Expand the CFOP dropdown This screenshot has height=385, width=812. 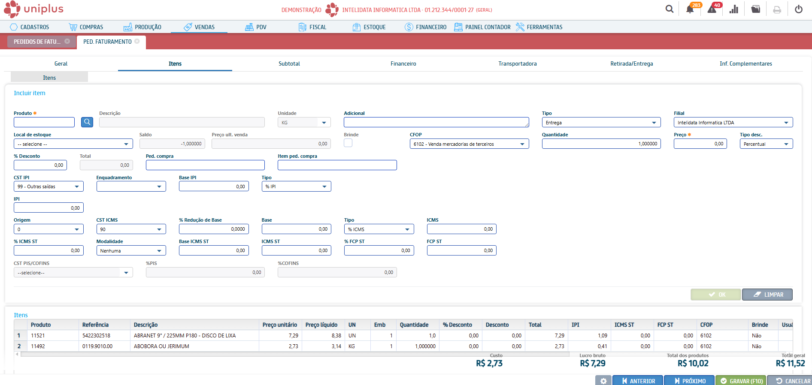pyautogui.click(x=522, y=144)
